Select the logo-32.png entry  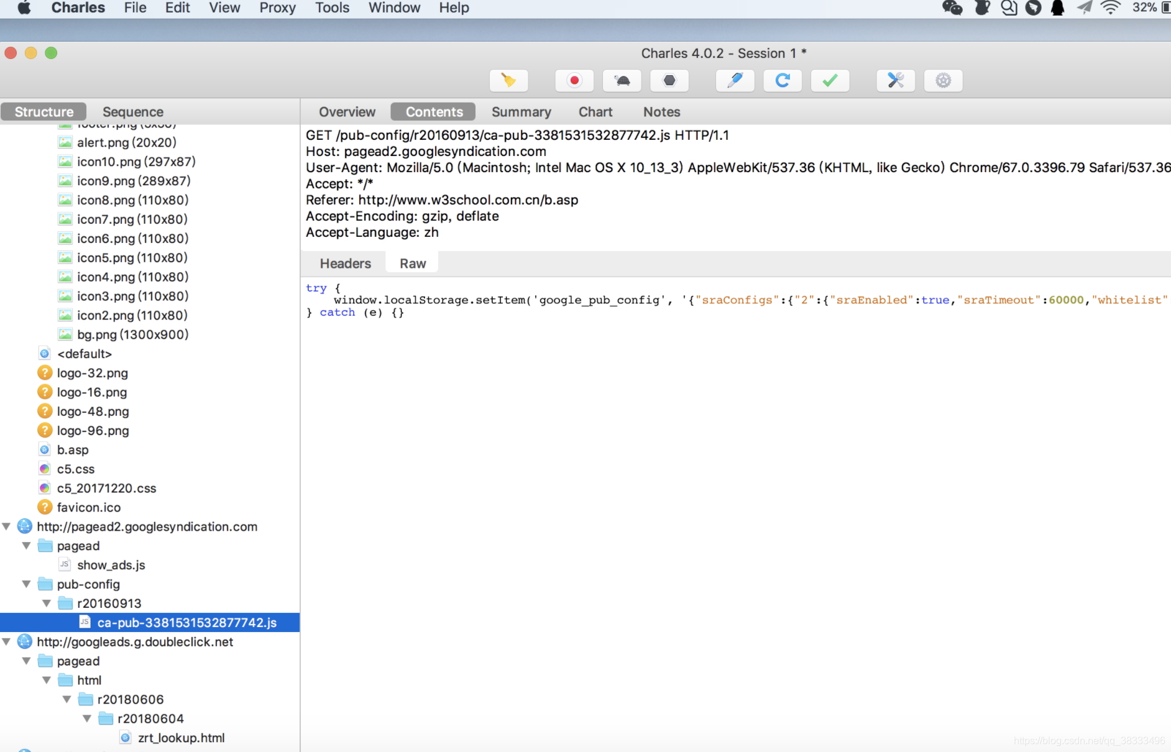click(92, 374)
